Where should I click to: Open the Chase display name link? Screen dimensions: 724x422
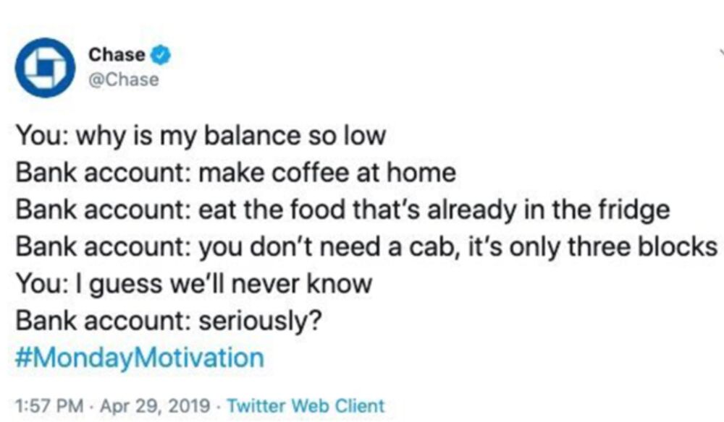117,55
